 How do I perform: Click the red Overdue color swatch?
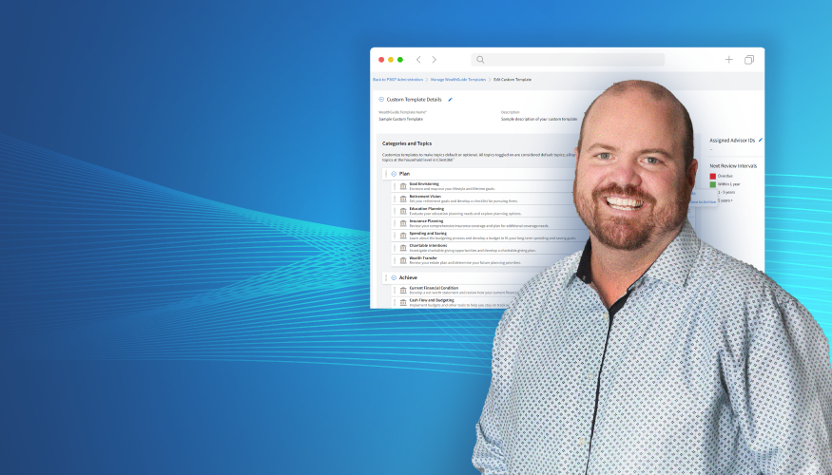tap(713, 176)
